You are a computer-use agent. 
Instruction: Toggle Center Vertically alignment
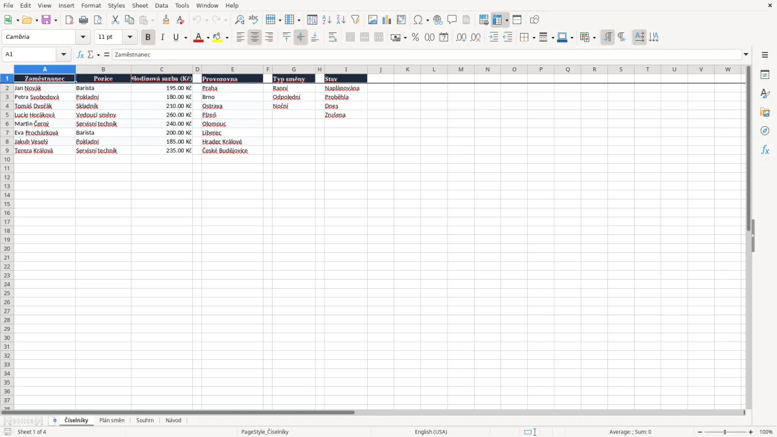pyautogui.click(x=300, y=38)
